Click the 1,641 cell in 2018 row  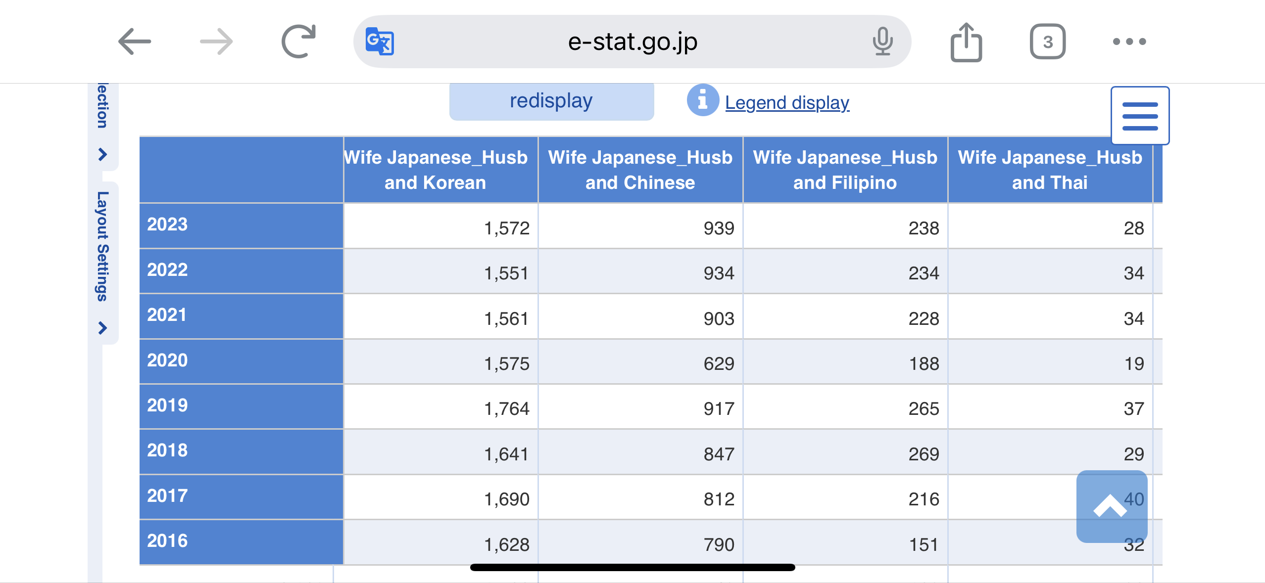click(440, 452)
